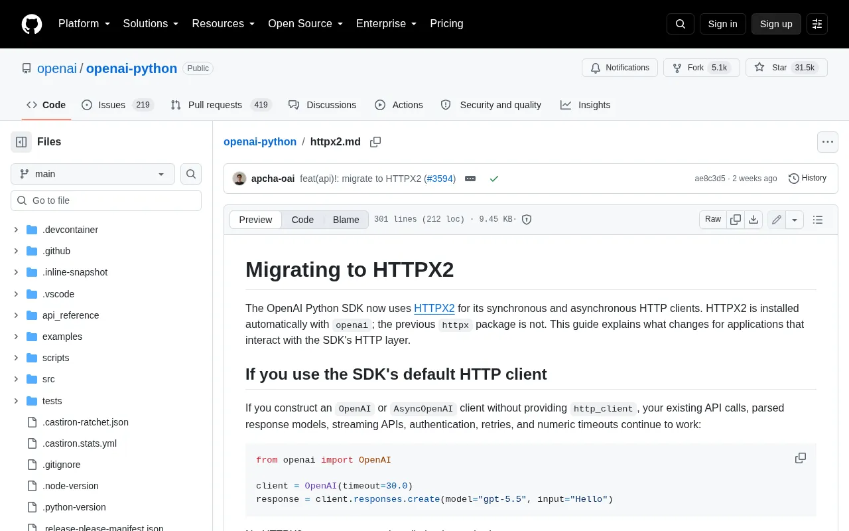Open the Actions tab
Screen dimensions: 849x531
tap(399, 105)
